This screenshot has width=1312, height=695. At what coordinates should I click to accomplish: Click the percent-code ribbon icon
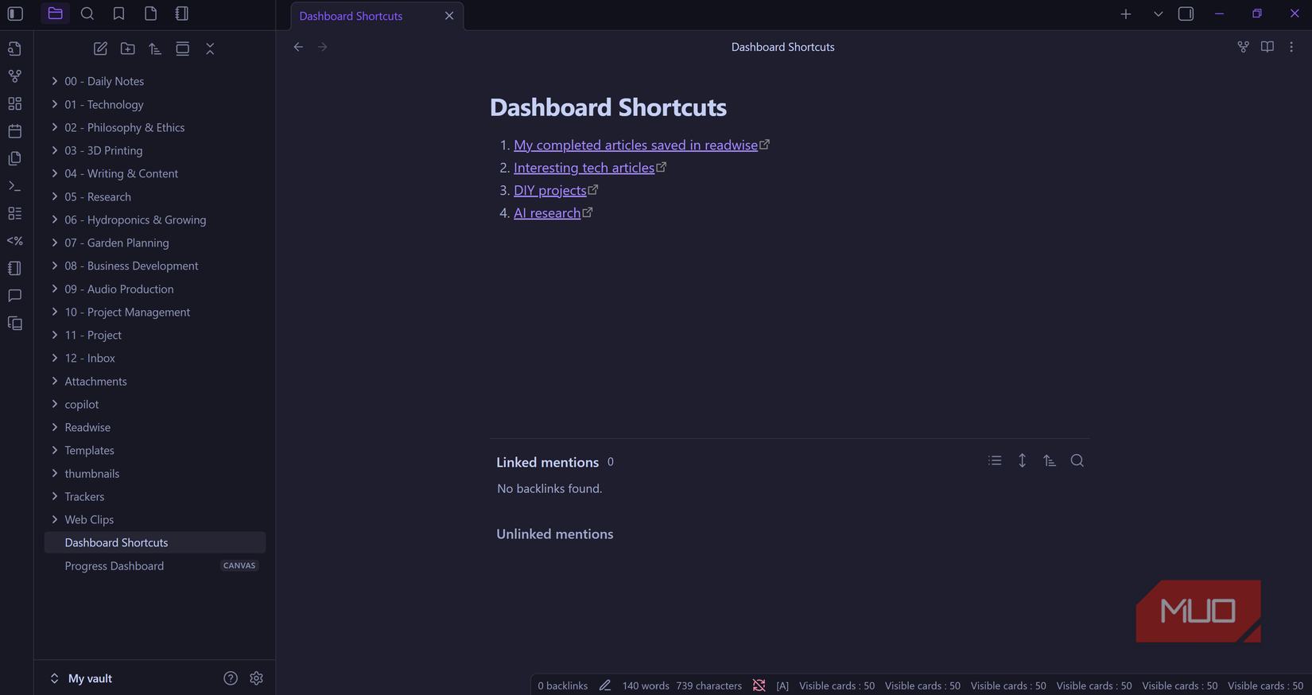[14, 241]
